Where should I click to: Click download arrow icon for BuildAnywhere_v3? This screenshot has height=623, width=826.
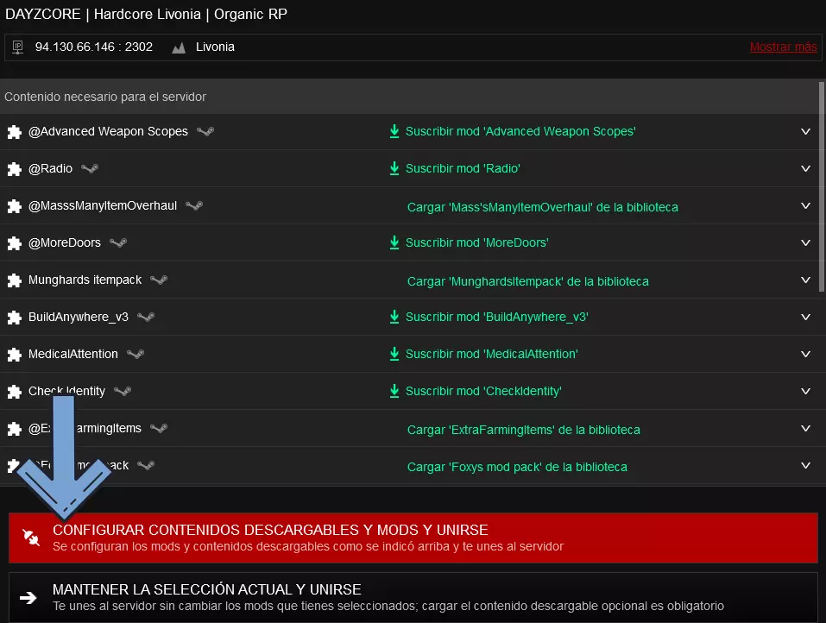coord(394,317)
